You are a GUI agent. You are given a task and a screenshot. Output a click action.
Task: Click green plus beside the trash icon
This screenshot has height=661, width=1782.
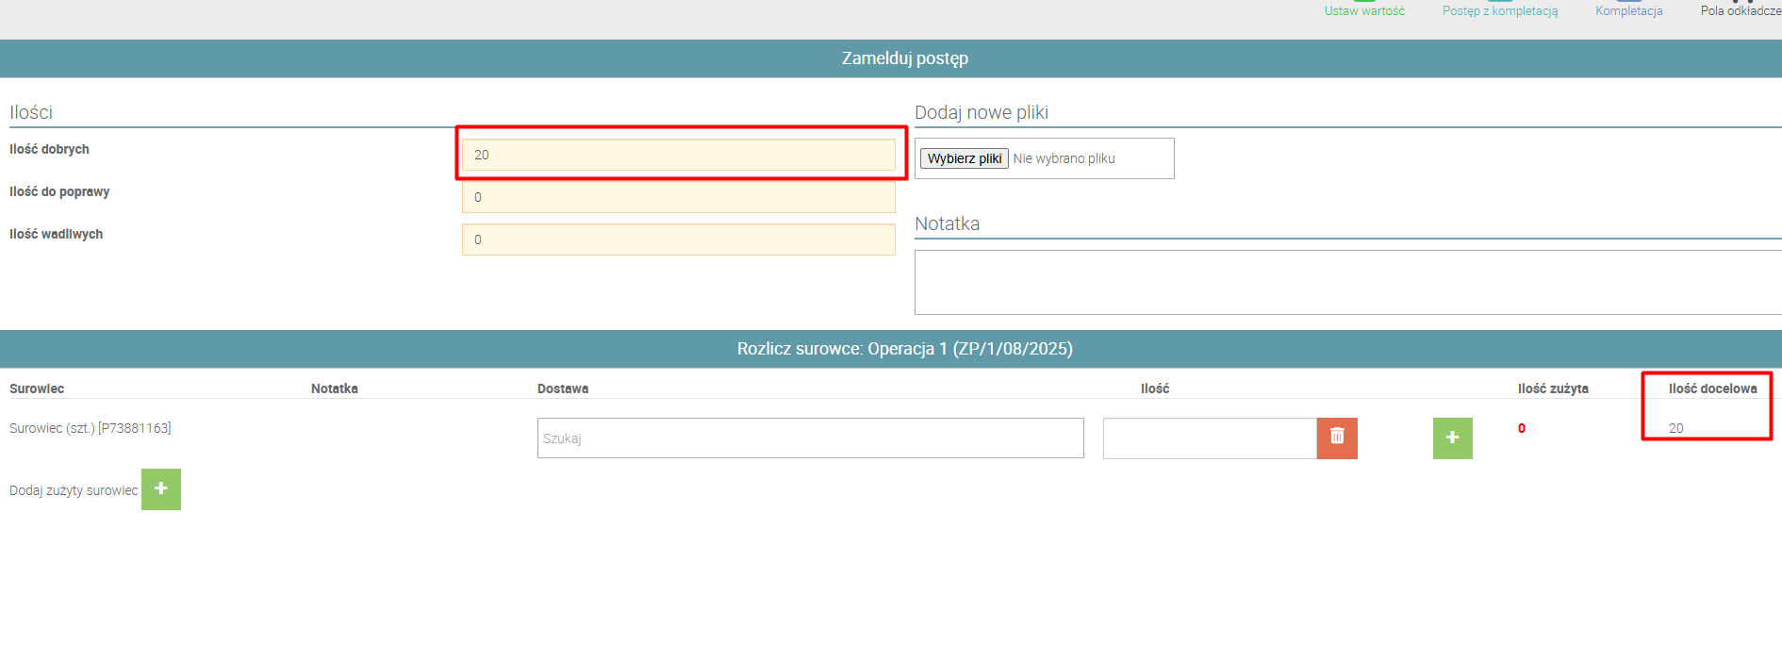tap(1452, 438)
